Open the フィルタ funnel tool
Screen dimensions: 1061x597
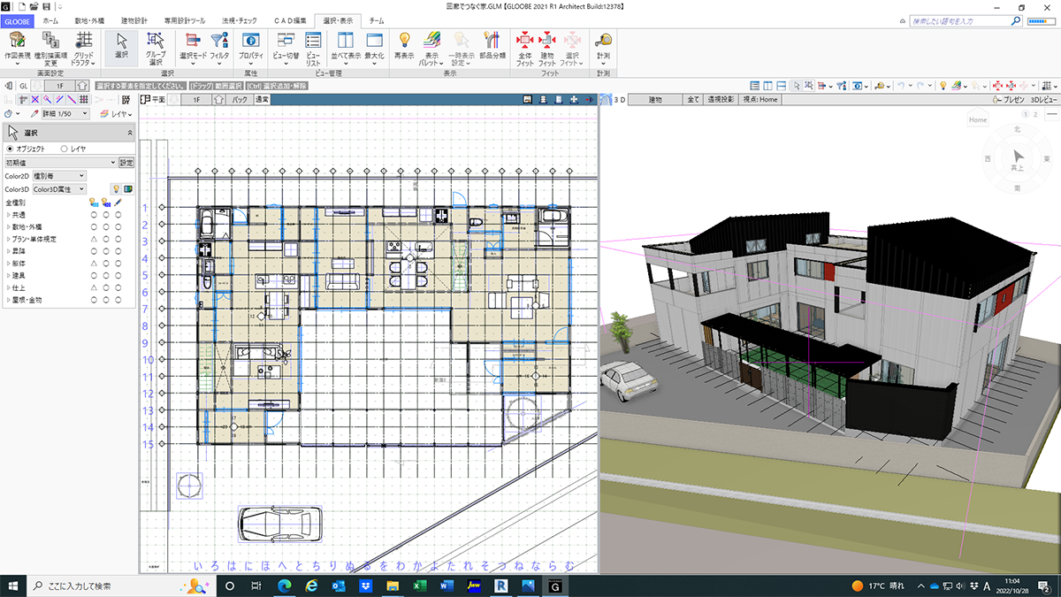[220, 45]
